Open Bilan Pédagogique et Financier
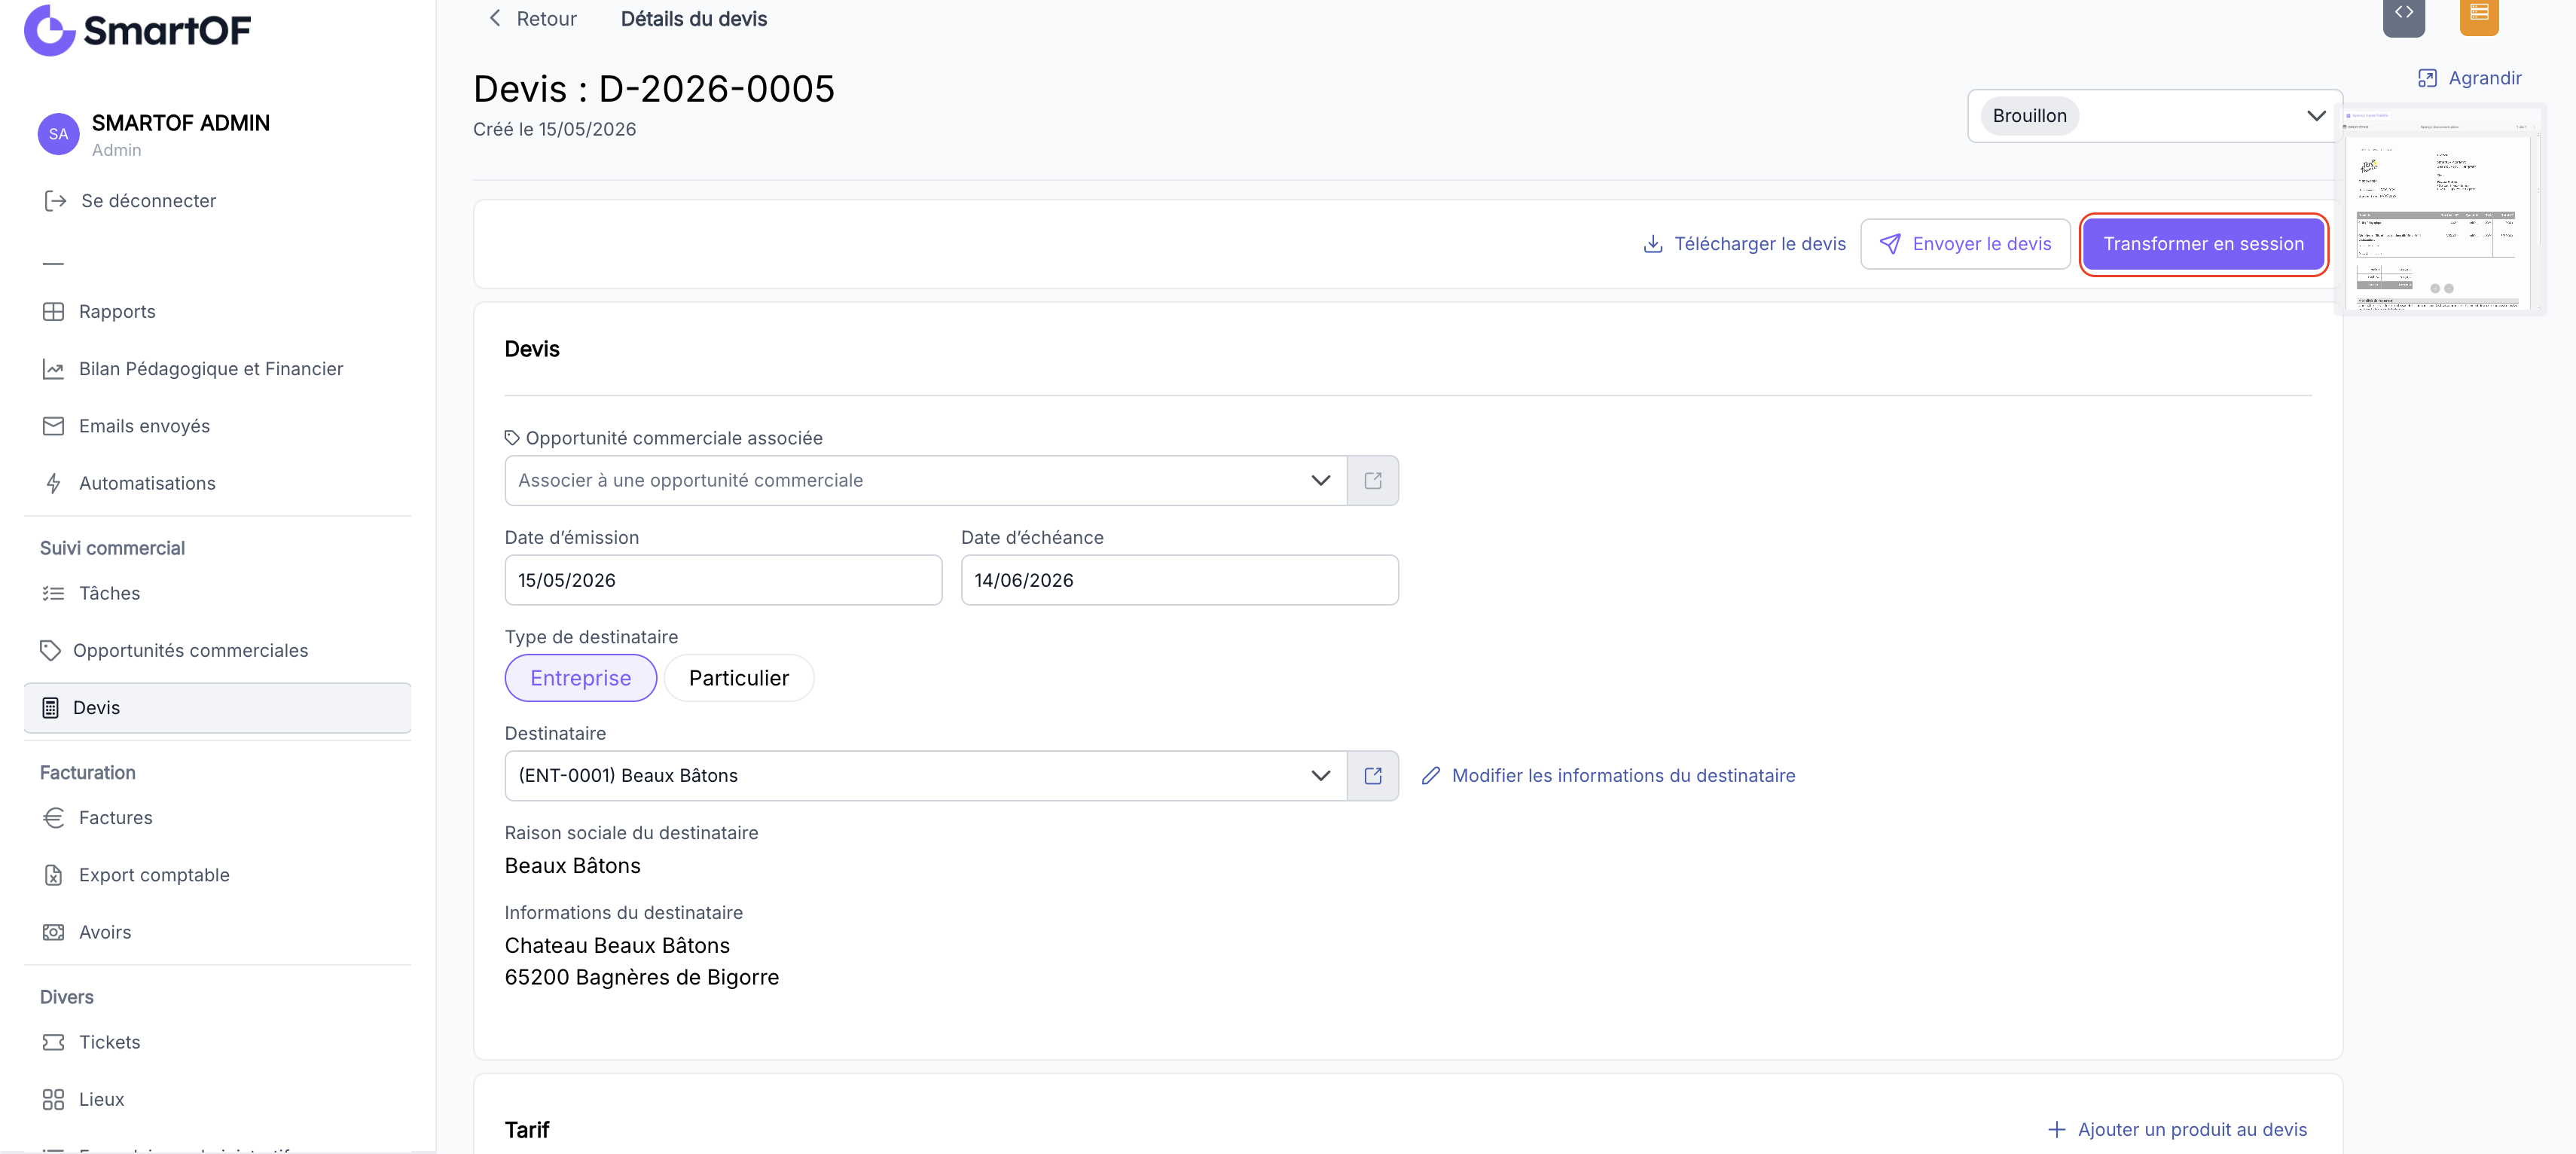This screenshot has height=1154, width=2576. (217, 369)
